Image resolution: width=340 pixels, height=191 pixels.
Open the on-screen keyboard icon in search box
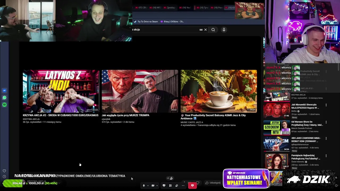(x=201, y=30)
